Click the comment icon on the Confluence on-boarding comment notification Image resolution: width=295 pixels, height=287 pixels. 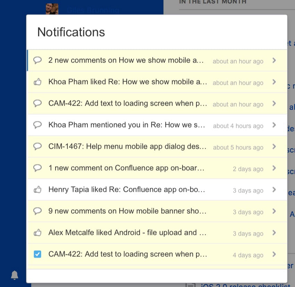(37, 167)
